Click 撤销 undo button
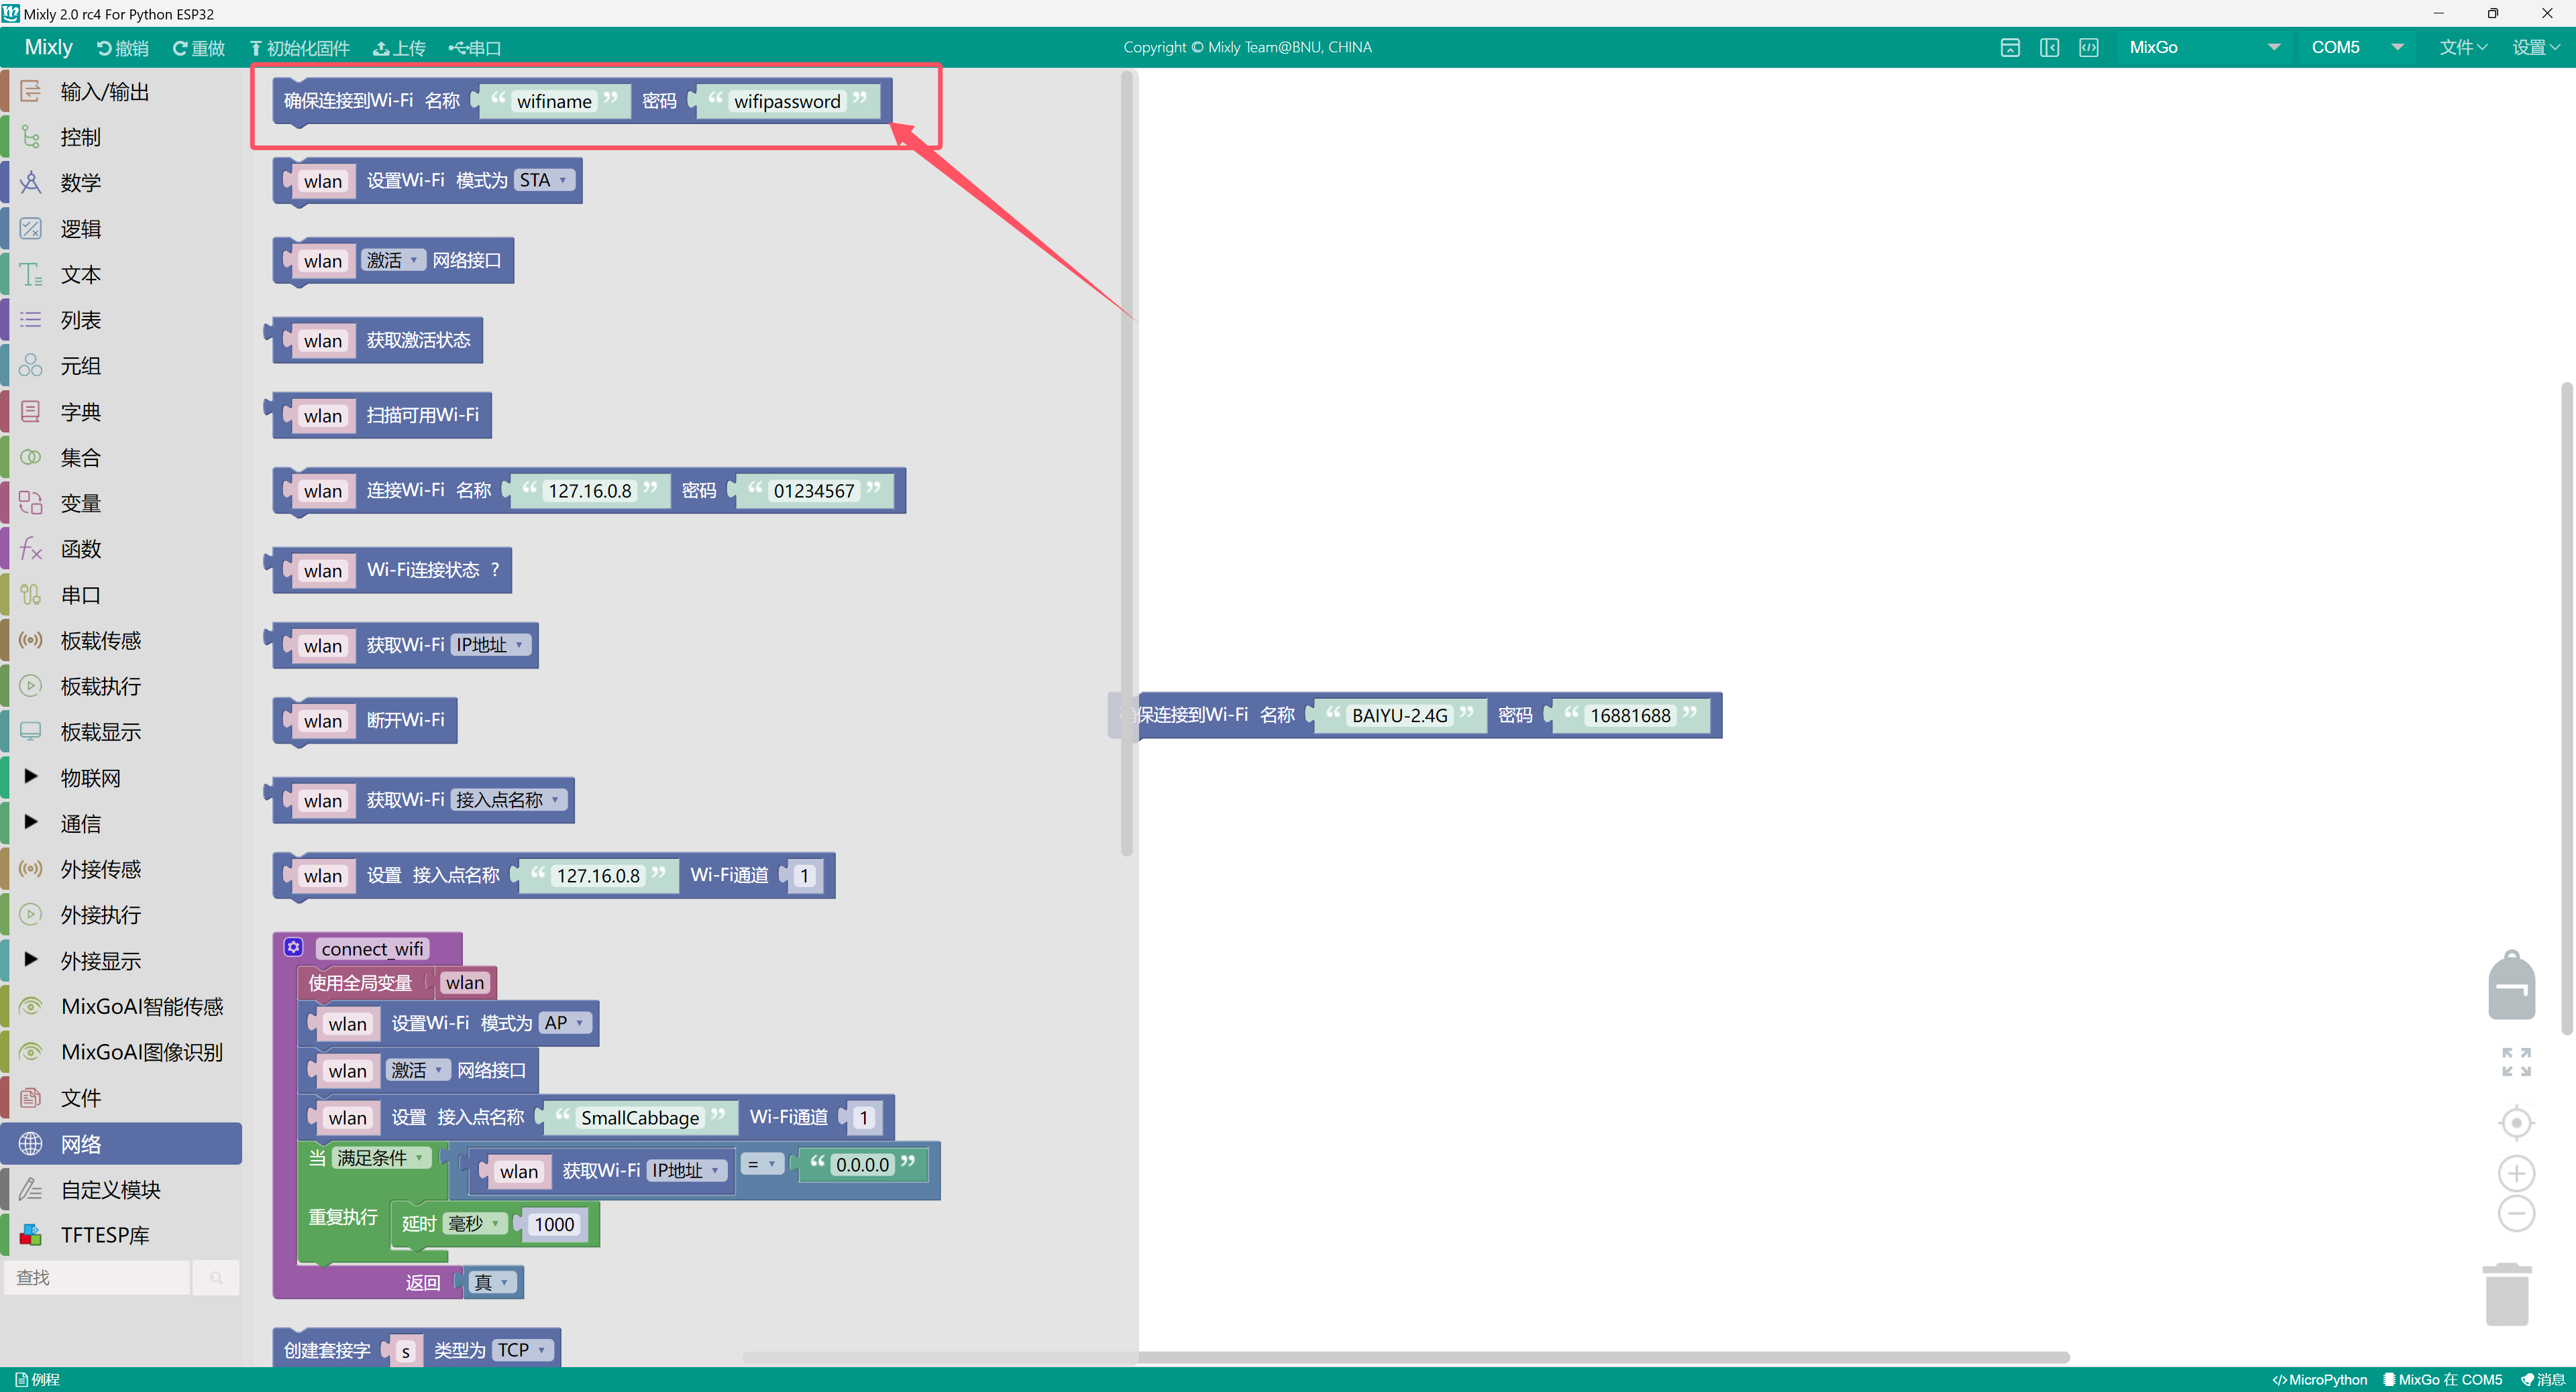2576x1392 pixels. (x=123, y=48)
